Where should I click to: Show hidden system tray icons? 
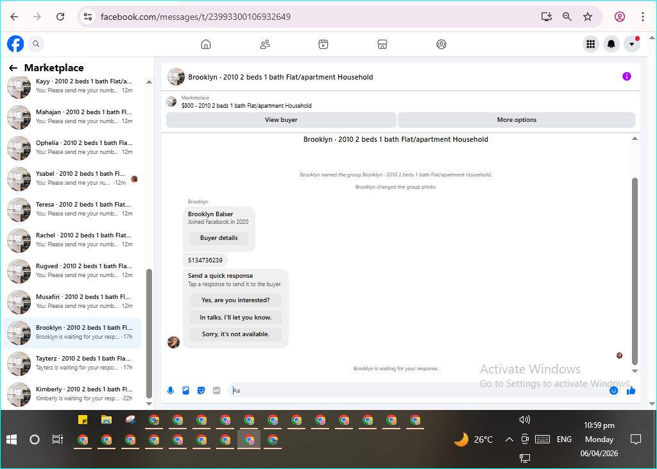pyautogui.click(x=509, y=439)
